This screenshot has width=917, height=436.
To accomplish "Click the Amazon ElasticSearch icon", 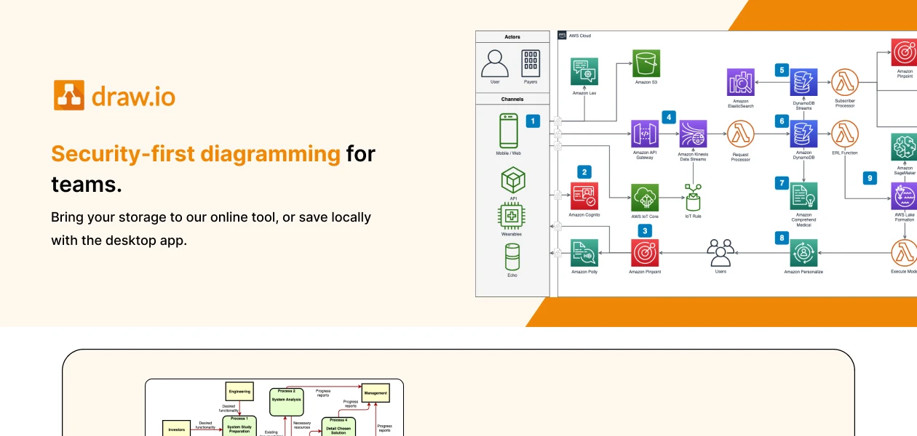I will click(x=739, y=82).
